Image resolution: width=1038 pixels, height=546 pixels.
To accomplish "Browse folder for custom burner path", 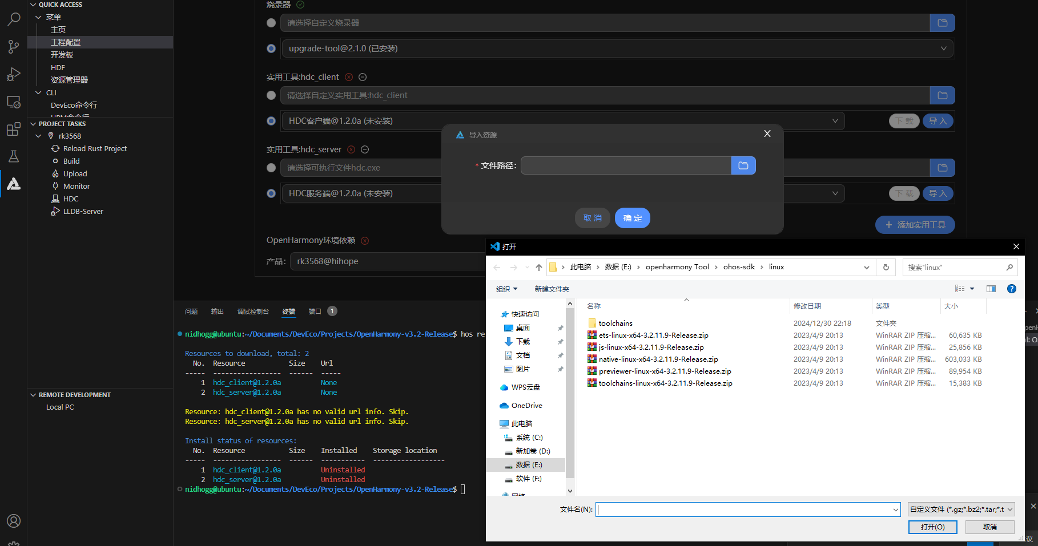I will pyautogui.click(x=942, y=23).
